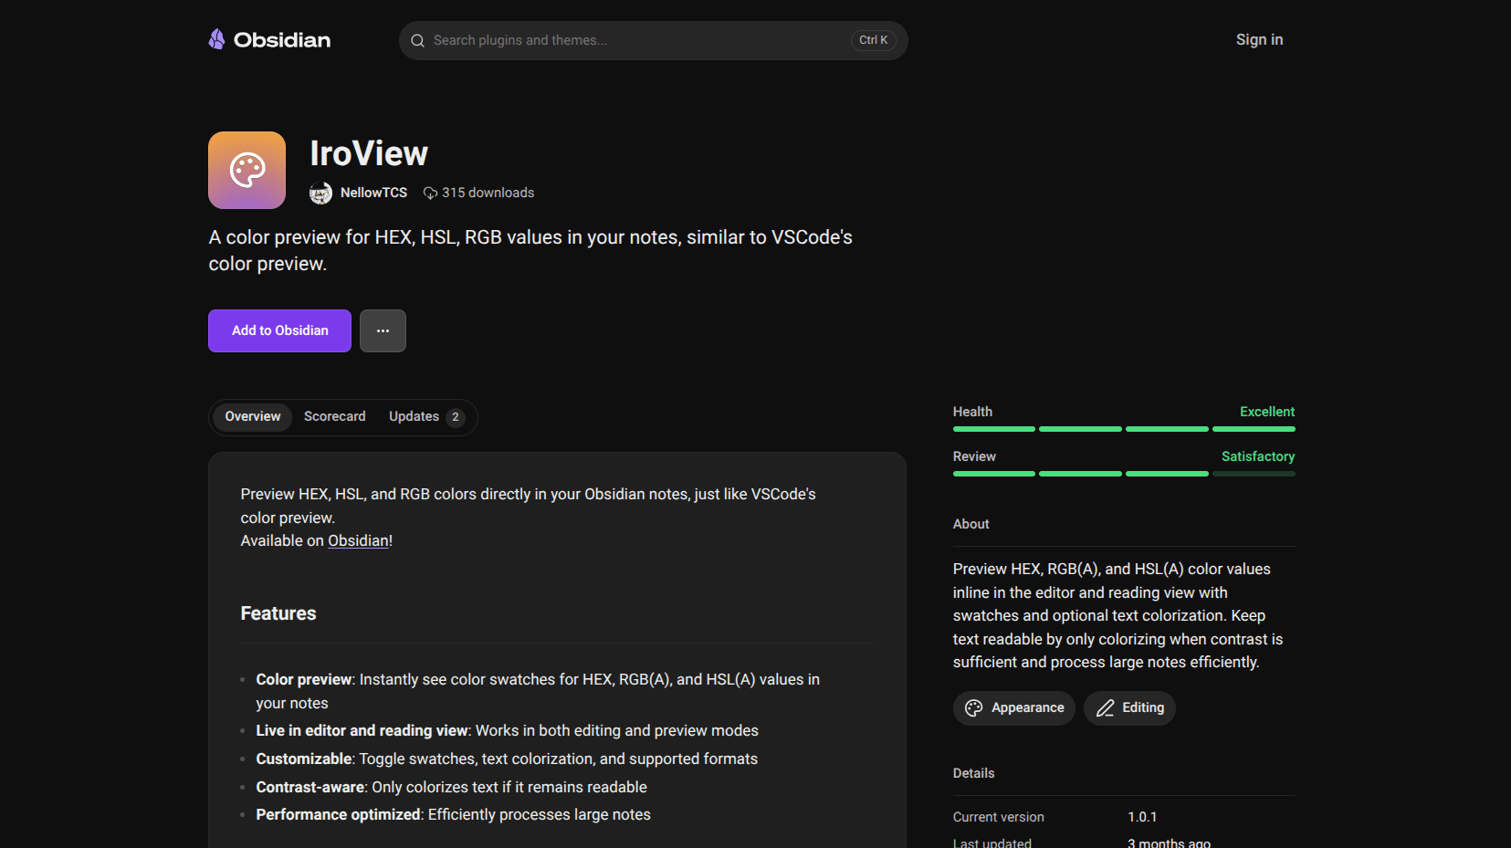The image size is (1511, 848).
Task: Open the Updates tab
Action: pyautogui.click(x=426, y=417)
